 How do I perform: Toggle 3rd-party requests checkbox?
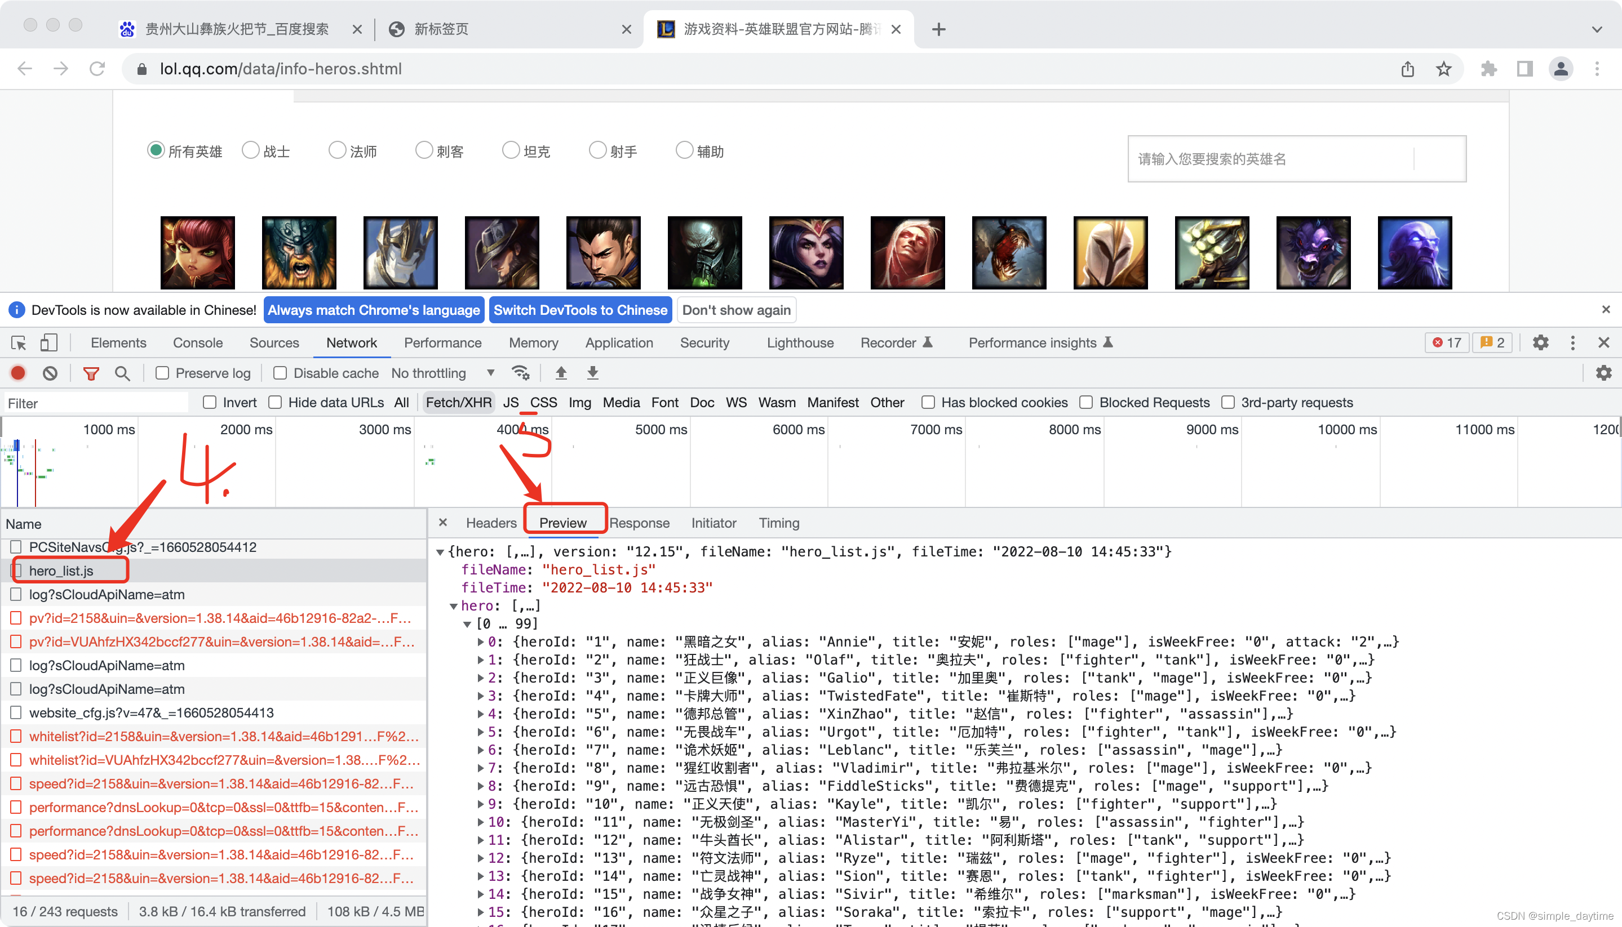click(x=1227, y=402)
